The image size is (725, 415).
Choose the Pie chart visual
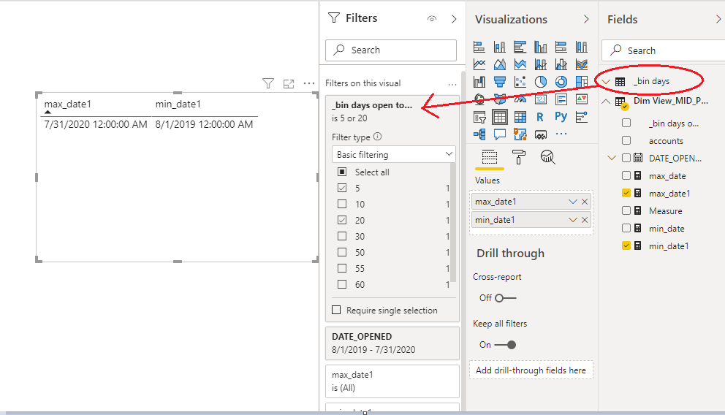[x=541, y=82]
